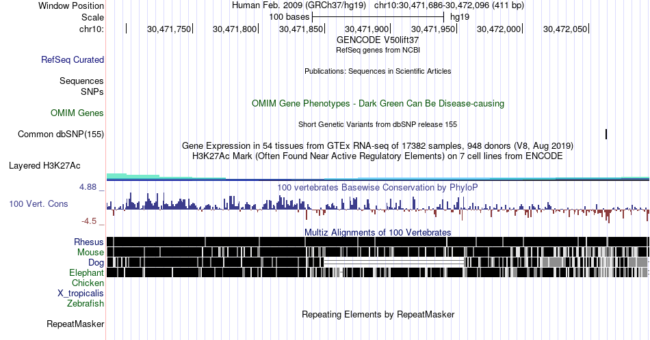This screenshot has height=340, width=650.
Task: Select the Mouse alignment label
Action: pyautogui.click(x=90, y=253)
